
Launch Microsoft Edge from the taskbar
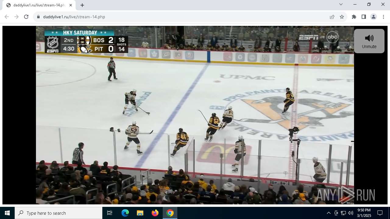[x=125, y=213]
